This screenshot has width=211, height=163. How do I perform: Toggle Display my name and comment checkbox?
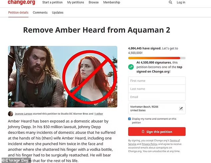(129, 119)
